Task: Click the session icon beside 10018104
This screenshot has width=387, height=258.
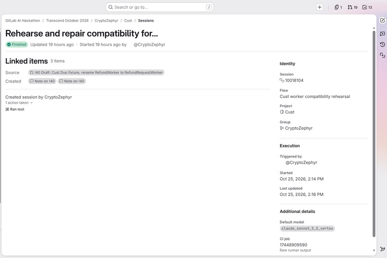Action: pos(282,80)
